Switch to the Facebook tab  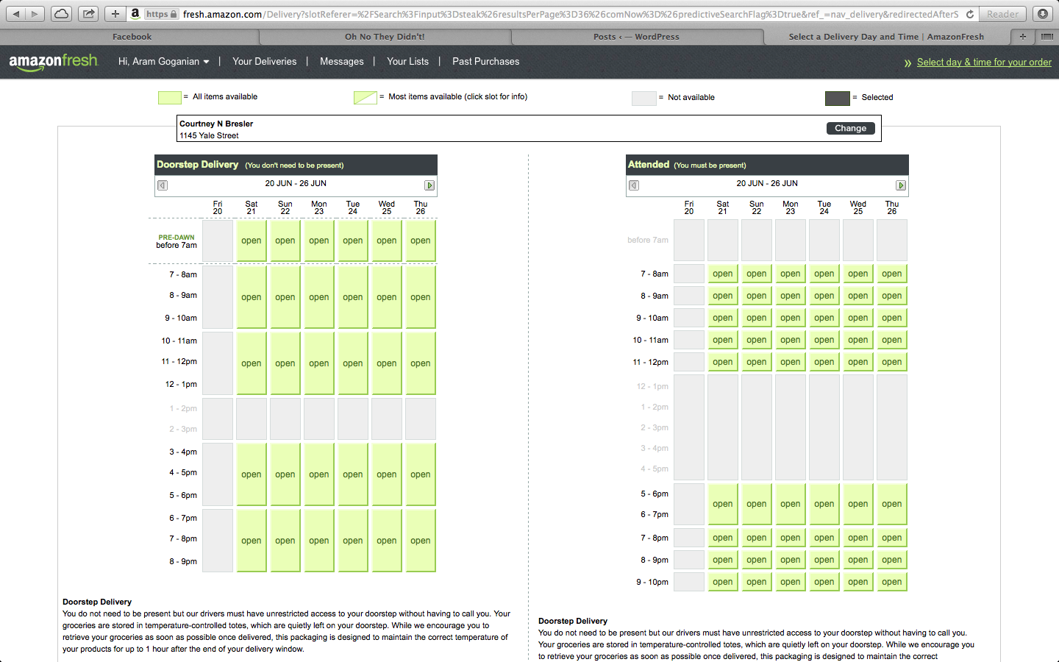click(x=132, y=37)
